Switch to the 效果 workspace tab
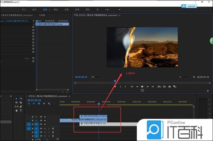The image size is (213, 141). click(x=66, y=10)
